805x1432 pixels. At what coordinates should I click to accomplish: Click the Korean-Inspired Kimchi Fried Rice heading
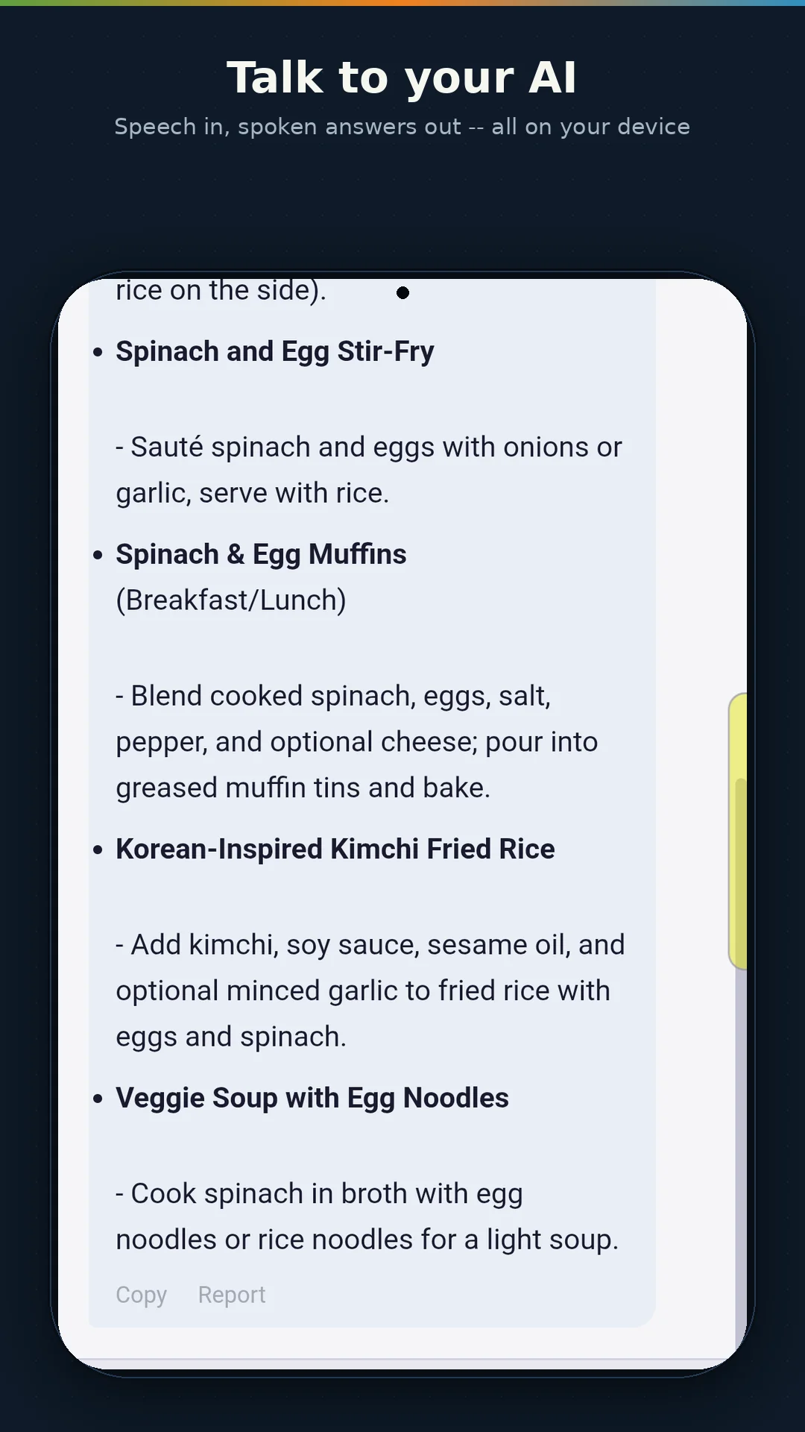pyautogui.click(x=335, y=849)
